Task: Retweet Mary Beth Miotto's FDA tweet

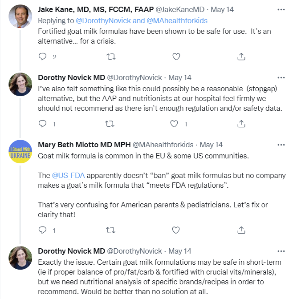Action: coord(110,230)
